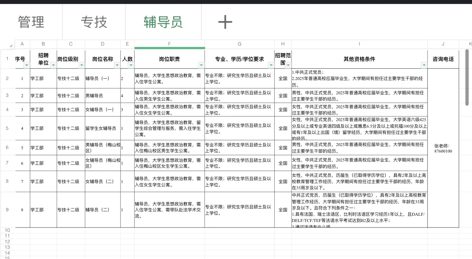Image resolution: width=472 pixels, height=259 pixels.
Task: Select column E header
Action: click(128, 44)
